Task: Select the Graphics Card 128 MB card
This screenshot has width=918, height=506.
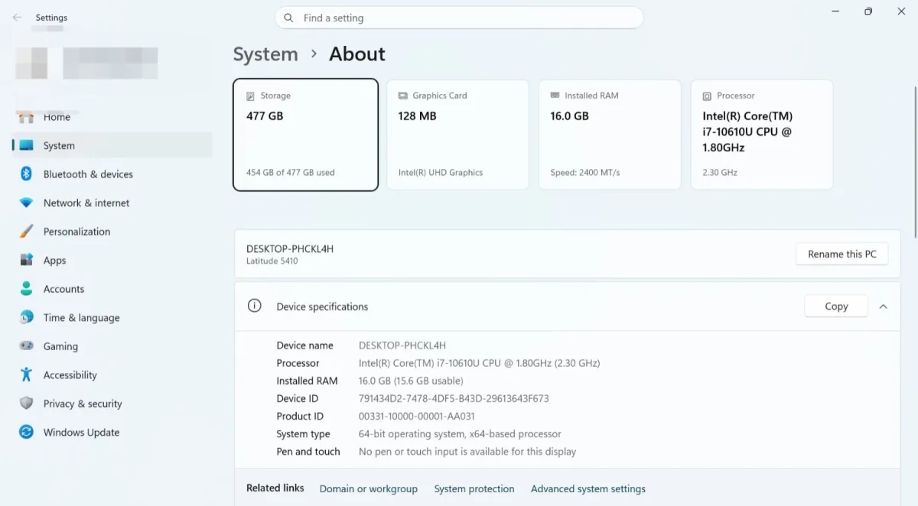Action: tap(457, 135)
